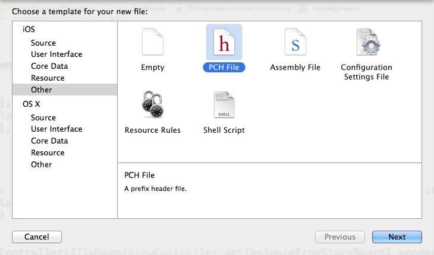Open the OS X Other category
This screenshot has height=255, width=434.
tap(42, 165)
